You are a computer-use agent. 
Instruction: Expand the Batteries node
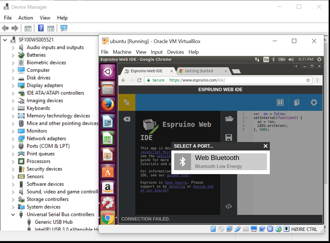coord(13,55)
